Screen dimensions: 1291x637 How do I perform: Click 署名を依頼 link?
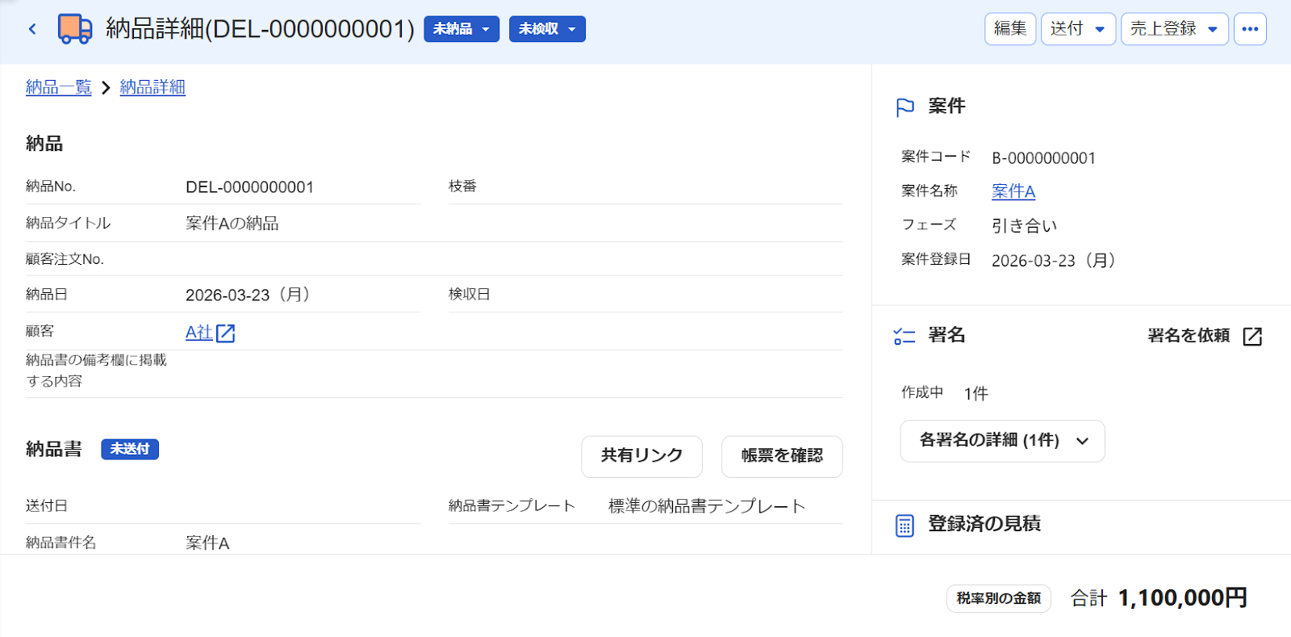1189,336
